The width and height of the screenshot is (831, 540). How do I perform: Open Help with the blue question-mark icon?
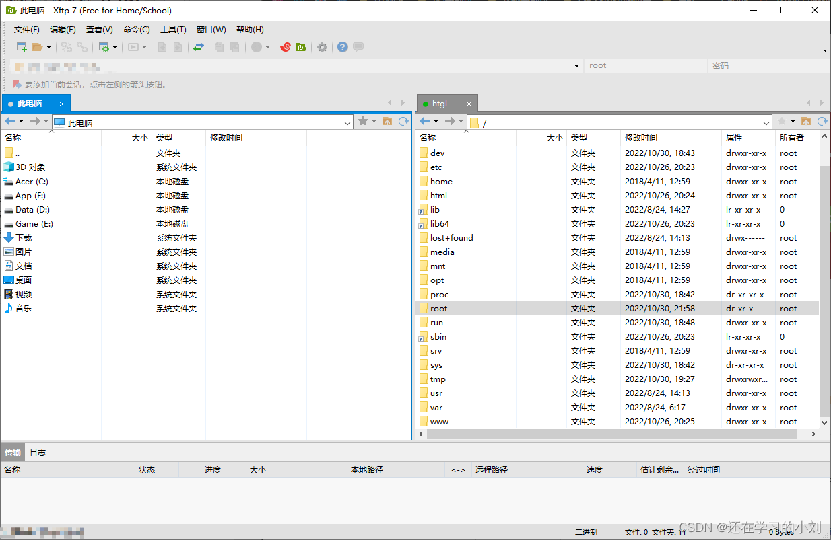[343, 47]
